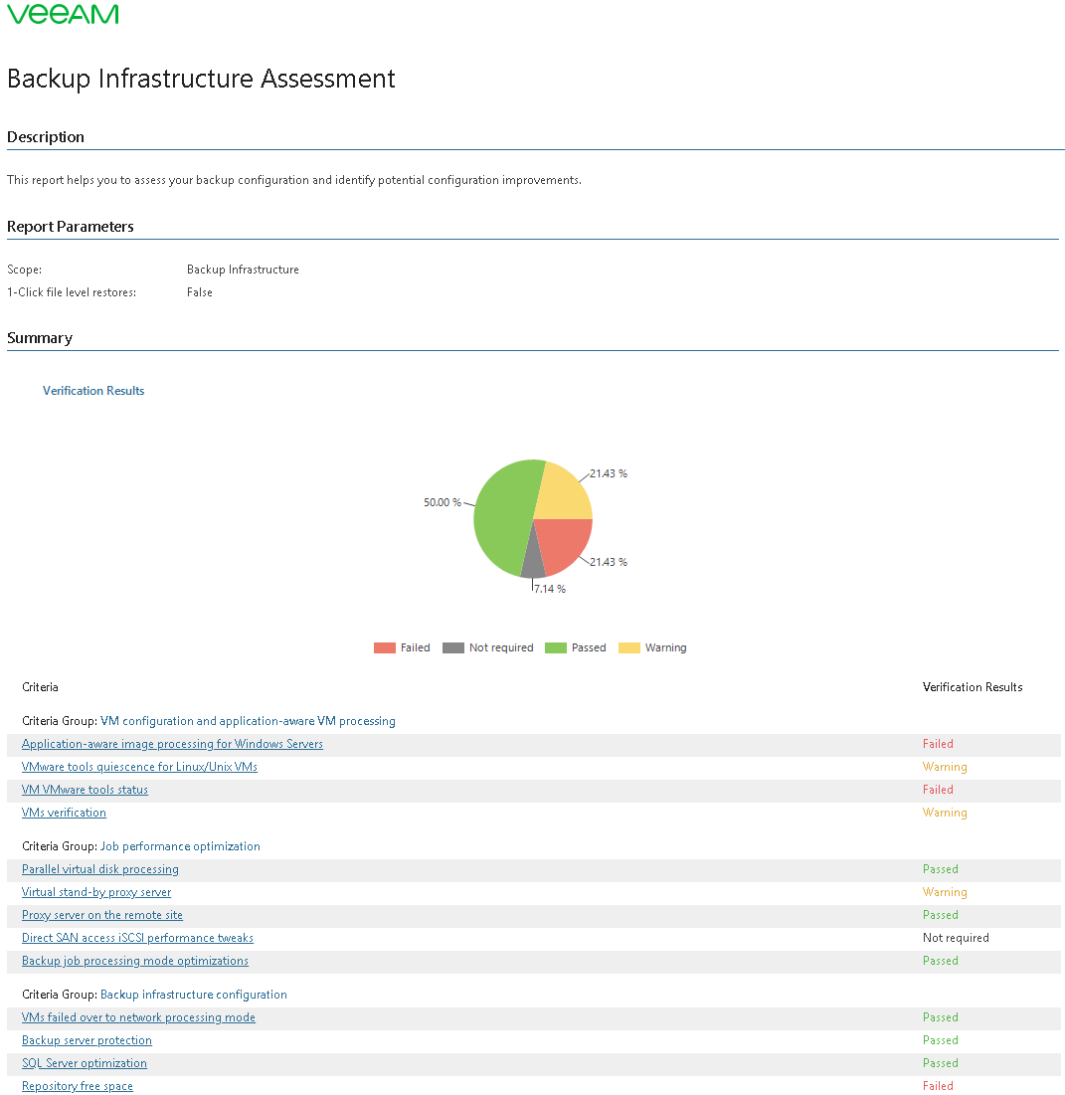Viewport: 1065px width, 1095px height.
Task: Open the VMs verification link
Action: point(64,813)
